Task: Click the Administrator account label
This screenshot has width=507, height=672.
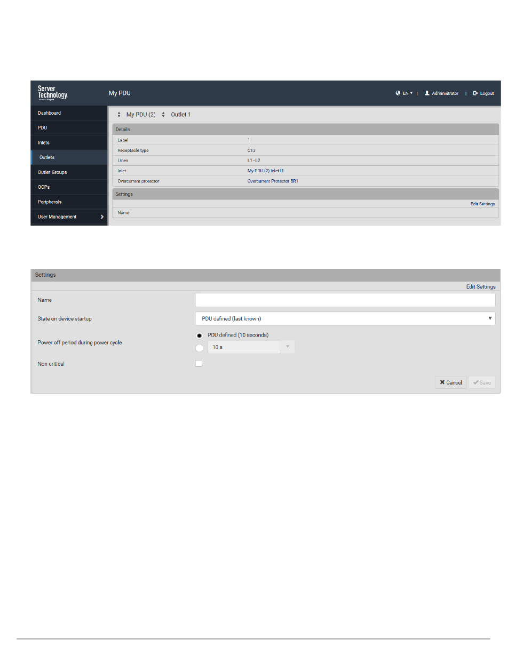Action: pyautogui.click(x=445, y=93)
